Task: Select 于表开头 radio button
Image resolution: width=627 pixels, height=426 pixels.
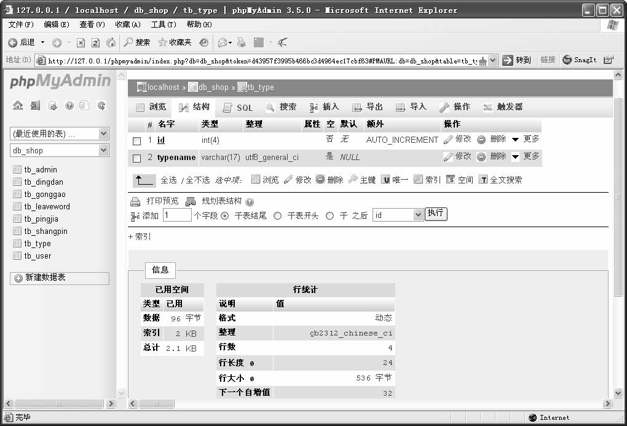Action: 277,216
